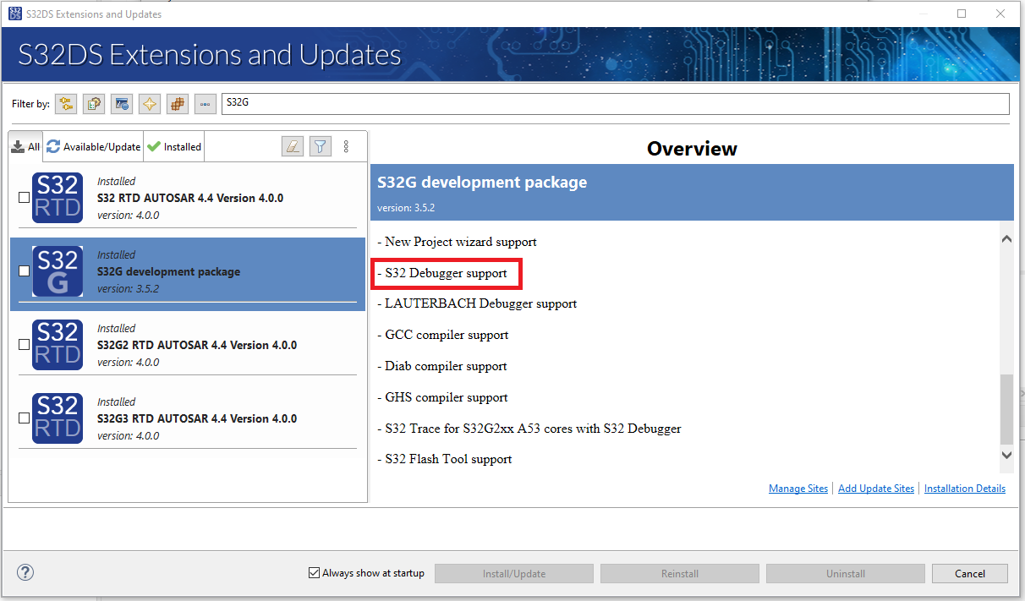
Task: Open the funnel filter icon
Action: tap(320, 145)
